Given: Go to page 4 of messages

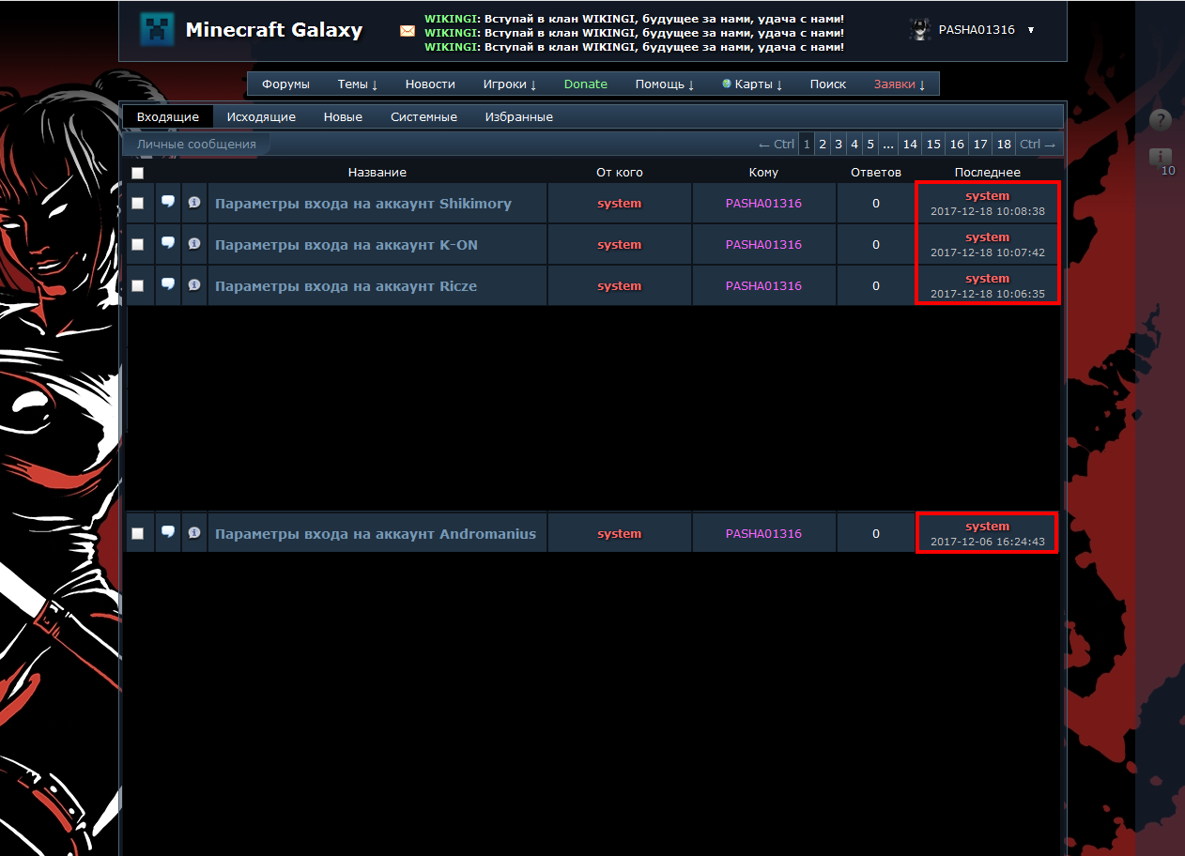Looking at the screenshot, I should [x=854, y=145].
